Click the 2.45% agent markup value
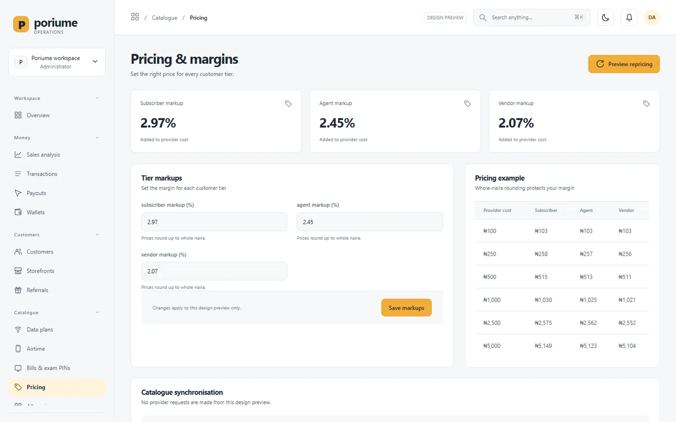Image resolution: width=676 pixels, height=422 pixels. (337, 123)
